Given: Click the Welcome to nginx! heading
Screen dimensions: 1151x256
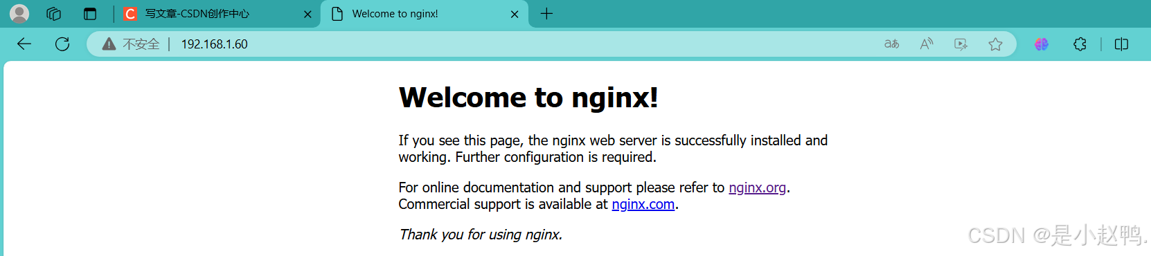Looking at the screenshot, I should 528,98.
